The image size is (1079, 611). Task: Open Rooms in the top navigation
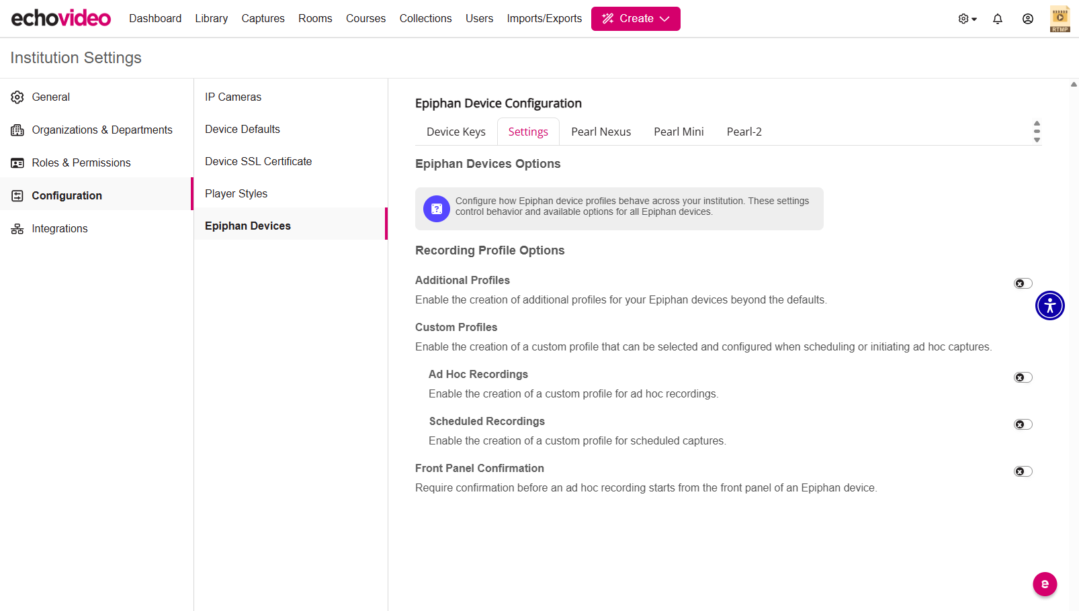315,18
